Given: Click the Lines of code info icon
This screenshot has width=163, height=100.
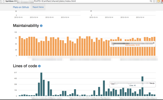Looking at the screenshot, I should click(39, 66).
